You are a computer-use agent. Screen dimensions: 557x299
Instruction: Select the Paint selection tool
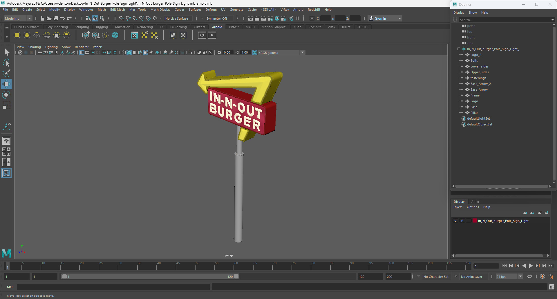pos(6,73)
